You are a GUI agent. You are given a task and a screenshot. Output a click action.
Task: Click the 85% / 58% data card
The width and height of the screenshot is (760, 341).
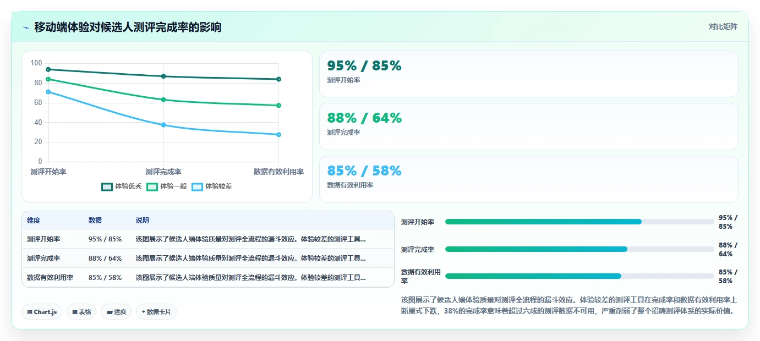[x=528, y=179]
